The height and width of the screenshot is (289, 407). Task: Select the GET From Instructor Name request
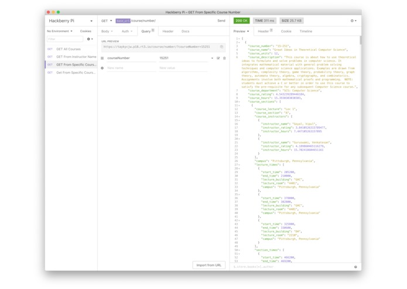71,57
